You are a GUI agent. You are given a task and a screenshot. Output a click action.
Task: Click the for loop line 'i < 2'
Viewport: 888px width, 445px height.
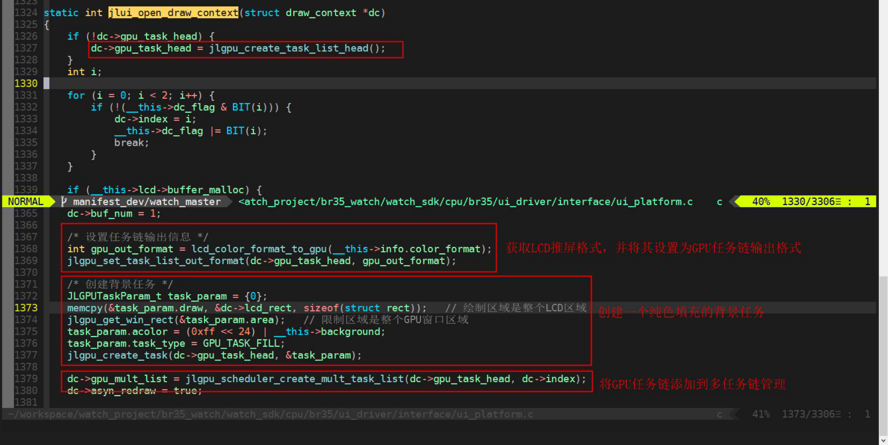point(141,96)
